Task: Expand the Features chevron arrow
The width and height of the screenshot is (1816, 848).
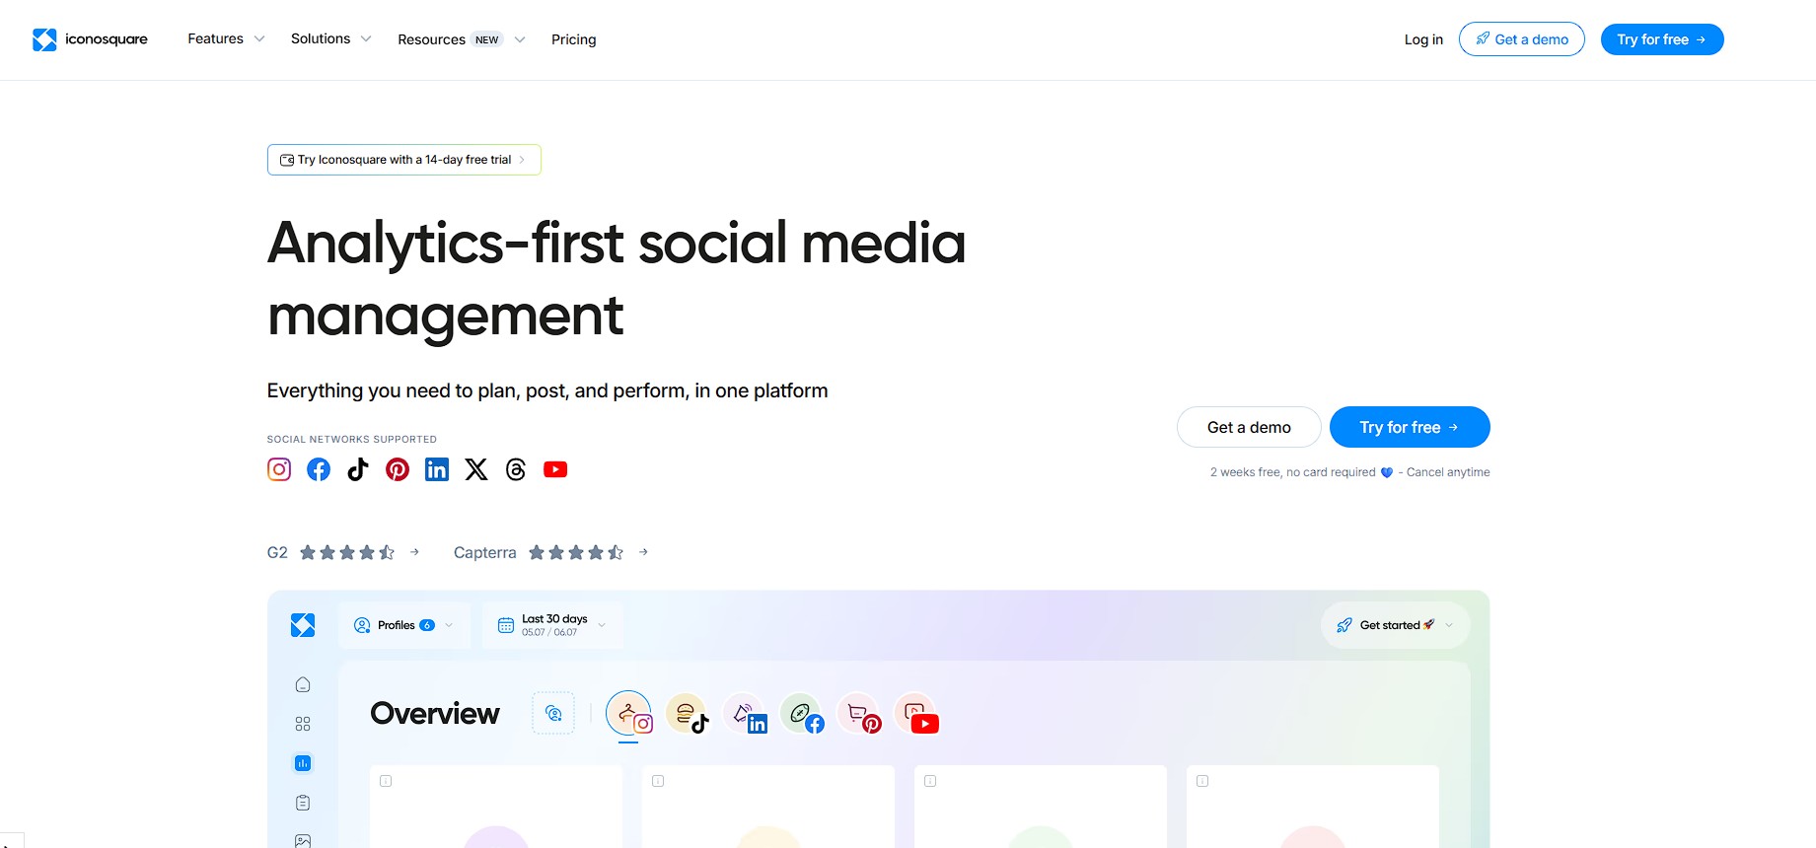Action: click(259, 39)
